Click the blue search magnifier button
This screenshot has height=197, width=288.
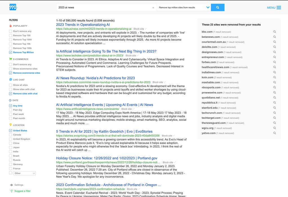[x=218, y=8]
